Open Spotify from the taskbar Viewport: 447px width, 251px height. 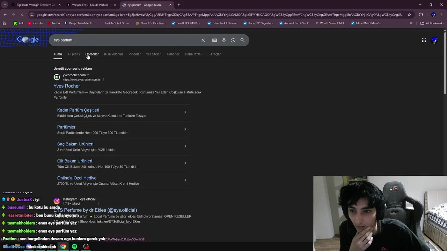pyautogui.click(x=74, y=246)
